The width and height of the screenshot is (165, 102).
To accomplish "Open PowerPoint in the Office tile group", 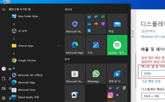I will pyautogui.click(x=96, y=24).
